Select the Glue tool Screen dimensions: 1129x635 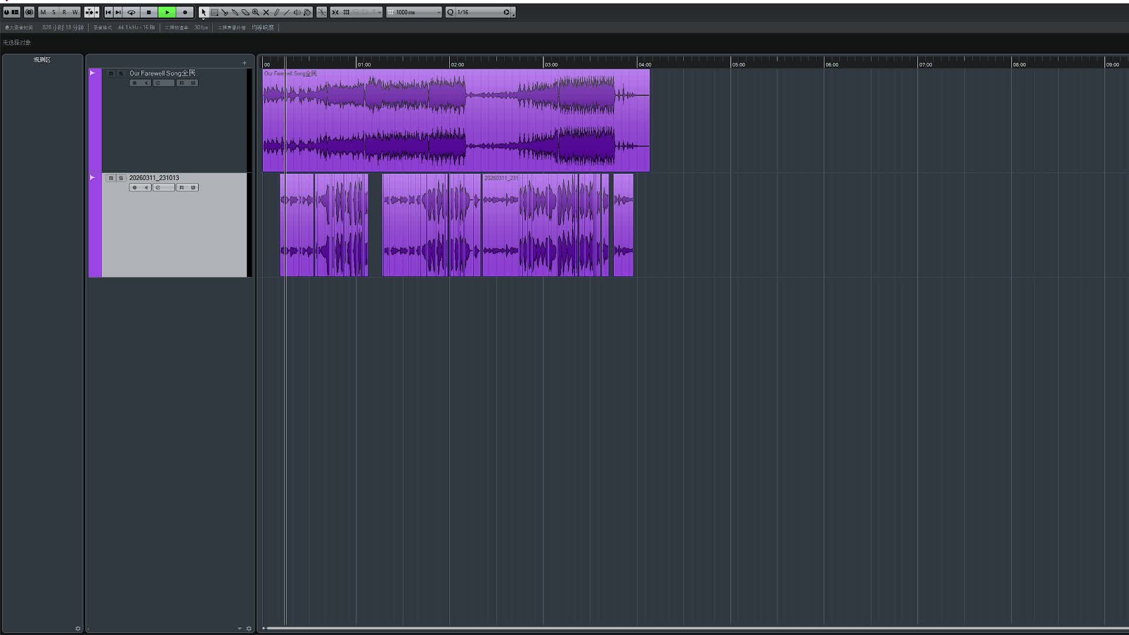click(235, 12)
